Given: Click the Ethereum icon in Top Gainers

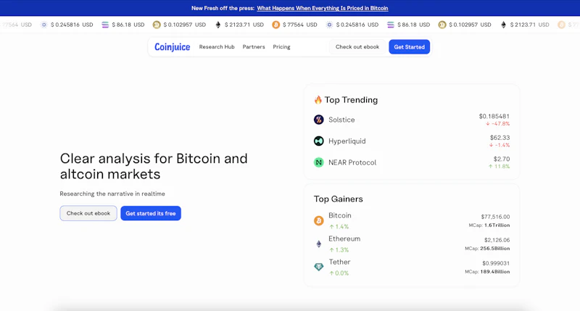Looking at the screenshot, I should (x=318, y=244).
